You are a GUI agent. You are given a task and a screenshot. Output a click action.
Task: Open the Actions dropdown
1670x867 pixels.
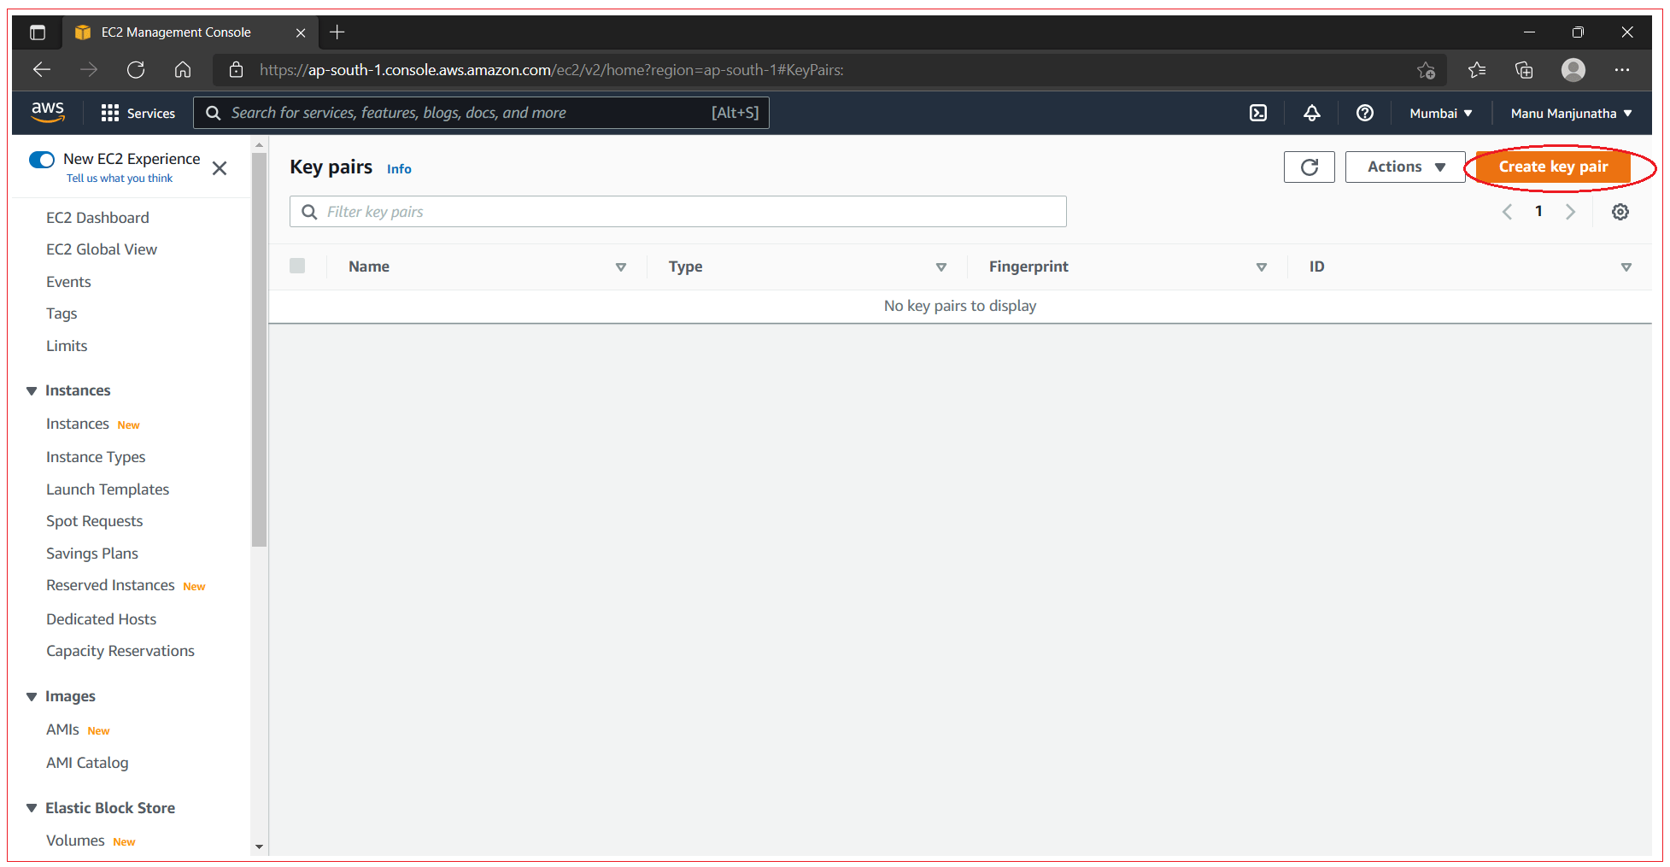1404,167
